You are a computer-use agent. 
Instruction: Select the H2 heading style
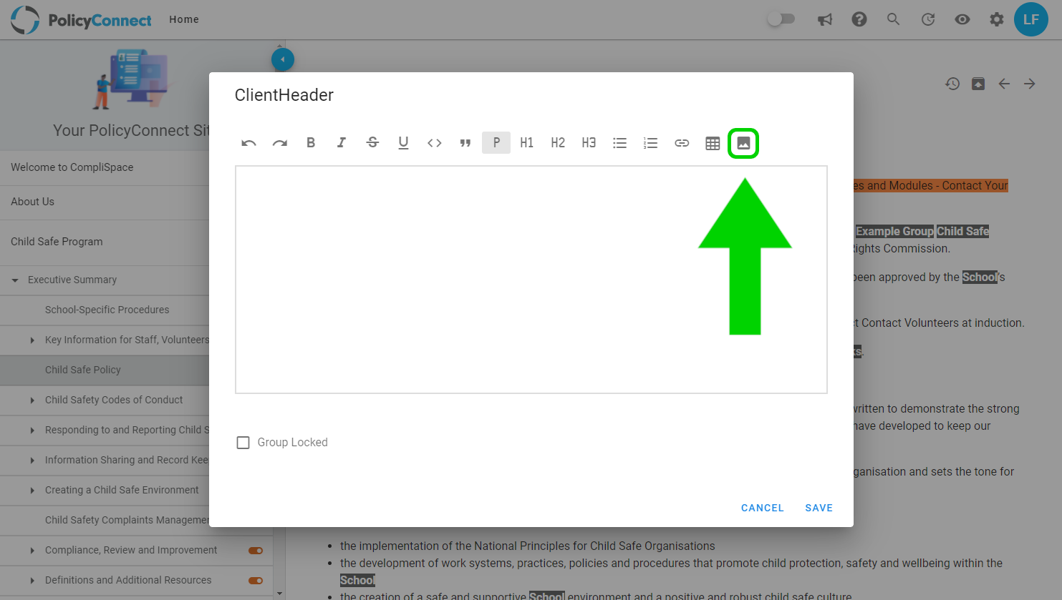coord(558,142)
